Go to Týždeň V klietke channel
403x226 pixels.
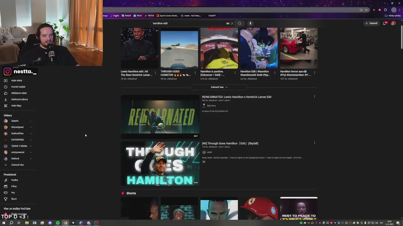pos(19,146)
